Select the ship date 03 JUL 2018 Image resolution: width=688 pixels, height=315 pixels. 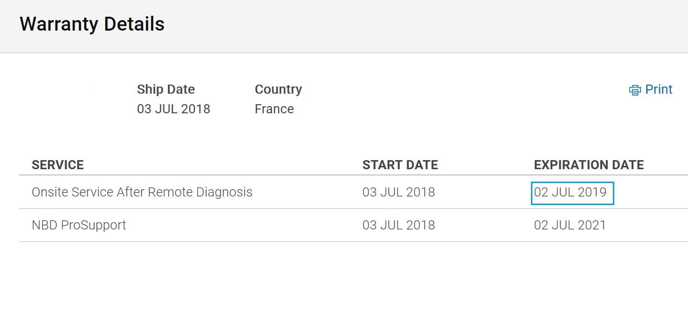point(173,109)
